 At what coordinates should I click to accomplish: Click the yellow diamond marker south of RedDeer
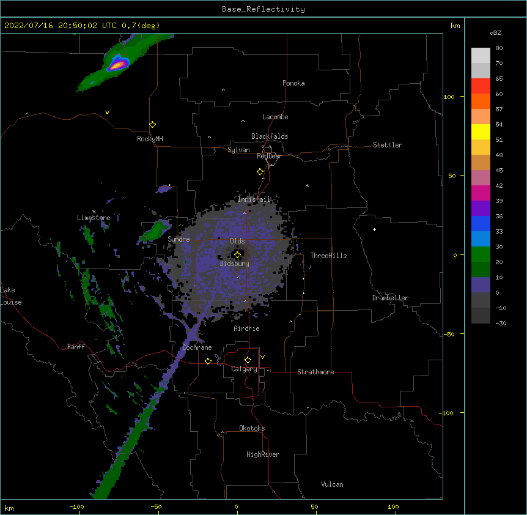260,172
